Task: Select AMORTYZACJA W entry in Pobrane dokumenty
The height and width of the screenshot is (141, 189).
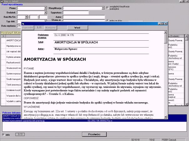Action: pyautogui.click(x=12, y=116)
